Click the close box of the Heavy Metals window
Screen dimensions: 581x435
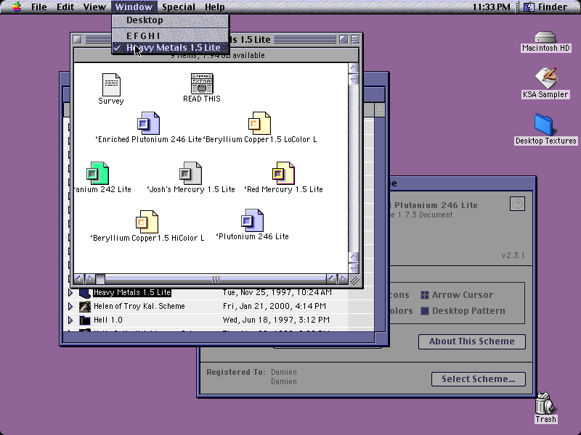click(78, 39)
